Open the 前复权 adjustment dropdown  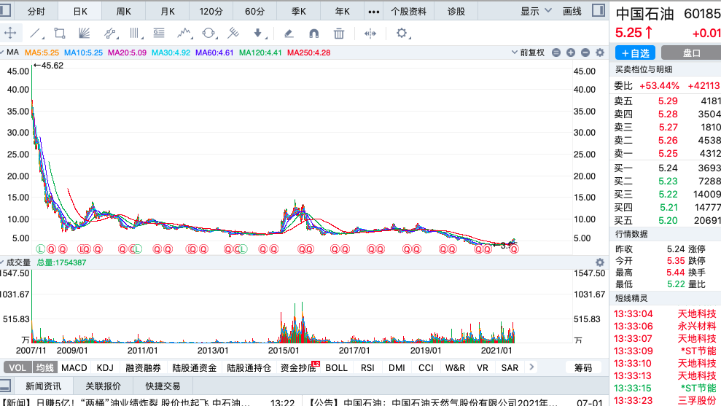528,53
